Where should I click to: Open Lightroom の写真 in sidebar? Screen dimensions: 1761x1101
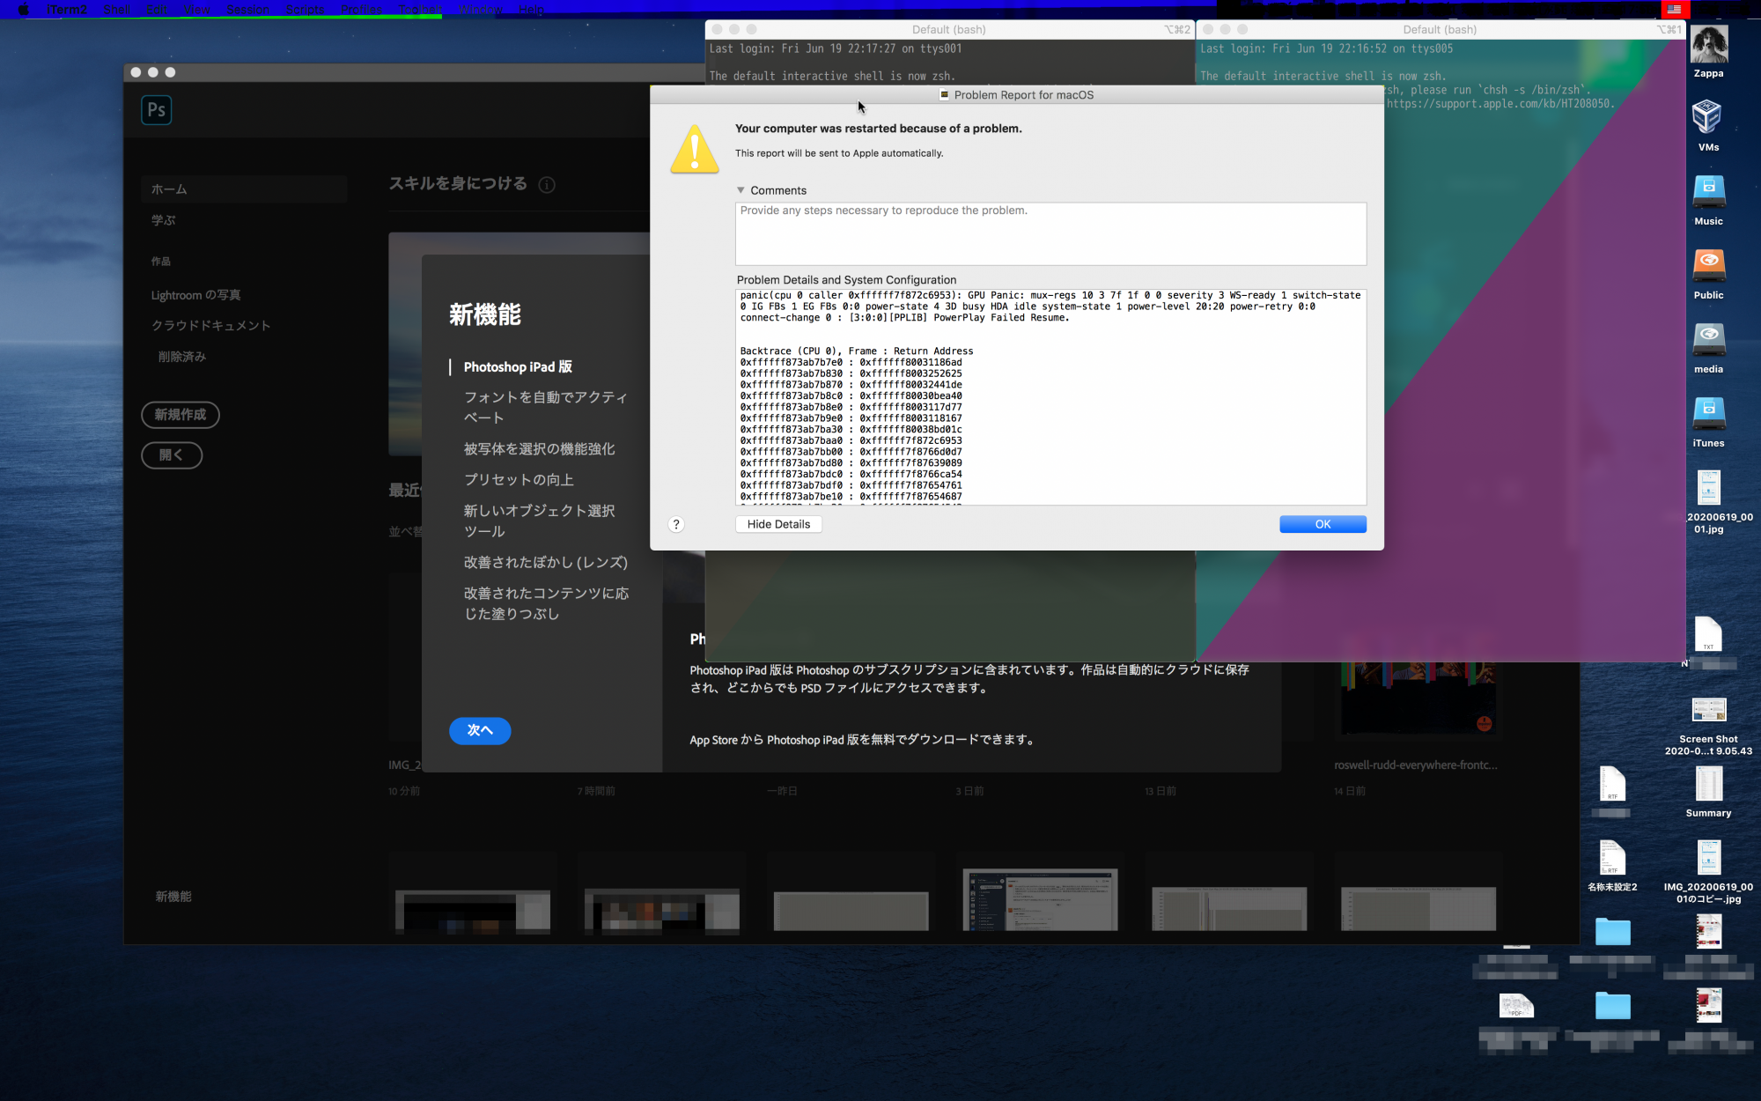click(x=195, y=295)
